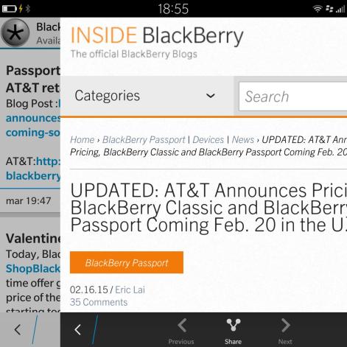Go to Next article arrow

click(x=286, y=325)
